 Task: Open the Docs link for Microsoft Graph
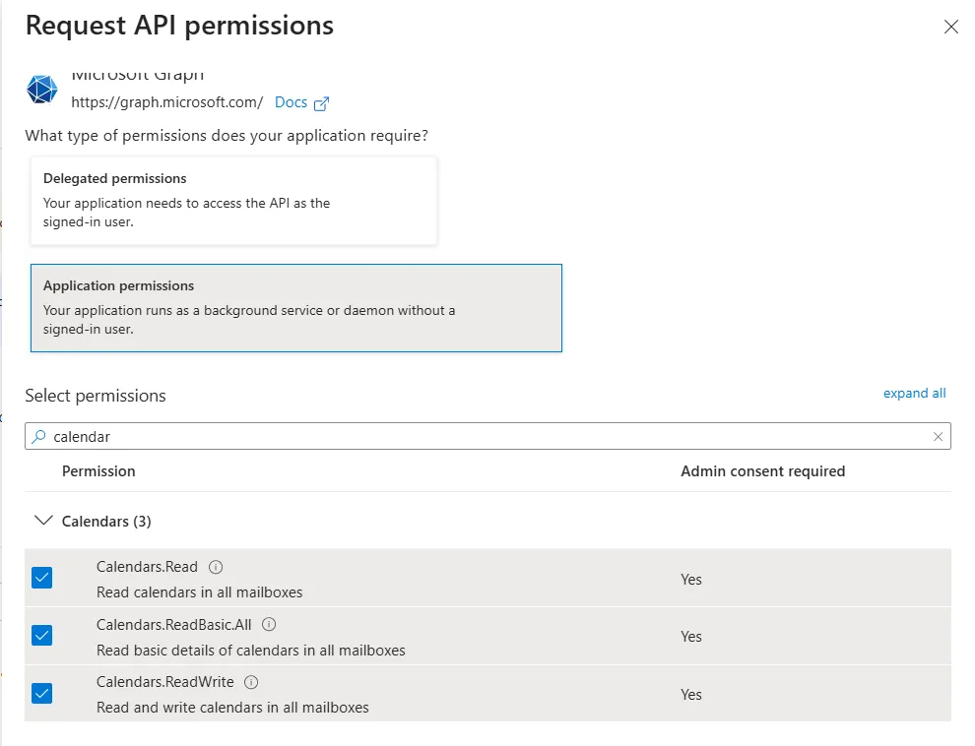[x=291, y=102]
